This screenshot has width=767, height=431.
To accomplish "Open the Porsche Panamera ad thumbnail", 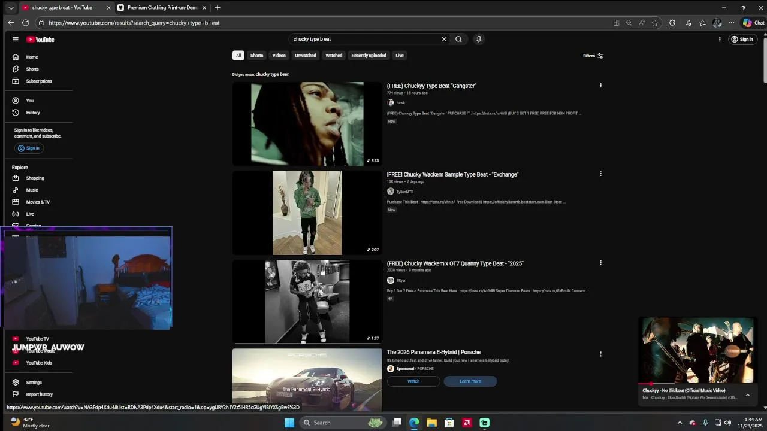I will [307, 380].
